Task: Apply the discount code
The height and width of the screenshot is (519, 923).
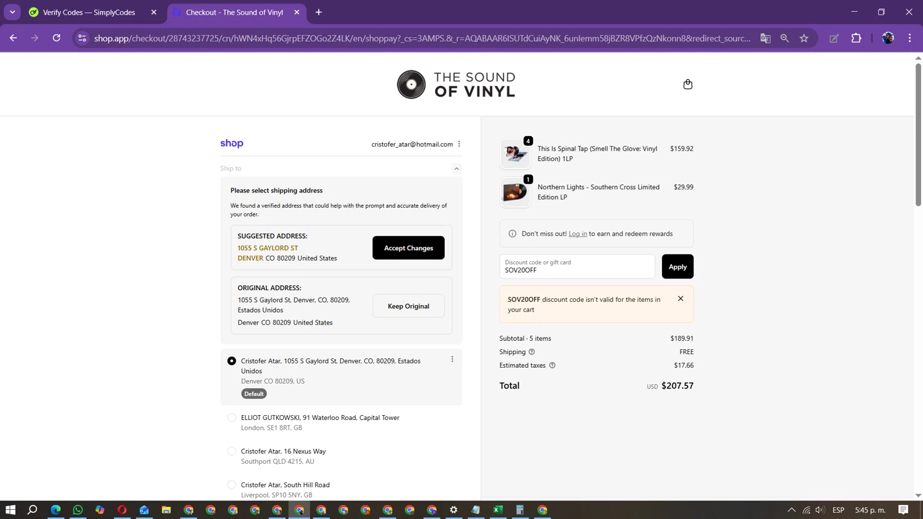Action: pyautogui.click(x=677, y=266)
